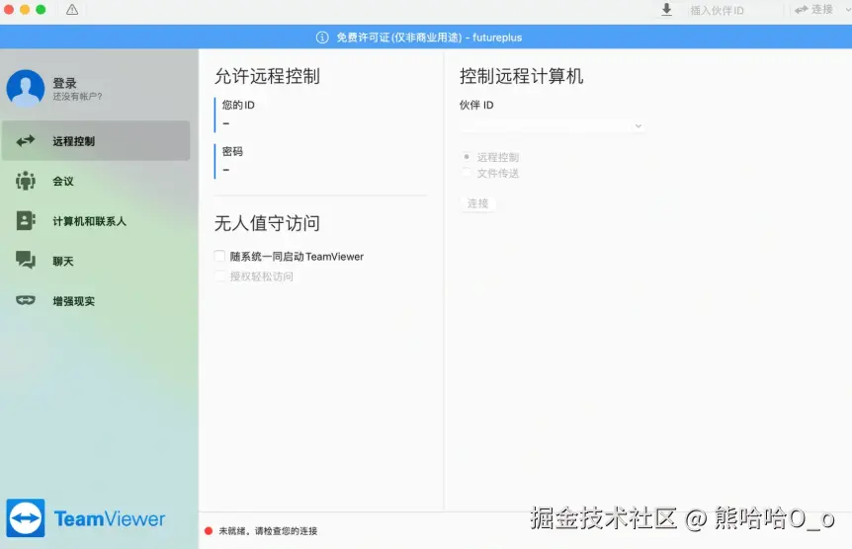Click the 远程控制 arrows icon in sidebar
852x549 pixels.
[26, 141]
